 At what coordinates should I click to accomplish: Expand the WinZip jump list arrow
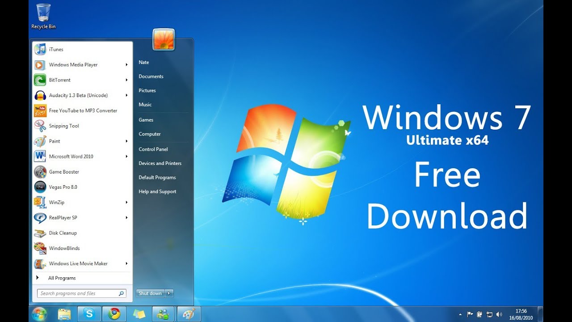[127, 202]
